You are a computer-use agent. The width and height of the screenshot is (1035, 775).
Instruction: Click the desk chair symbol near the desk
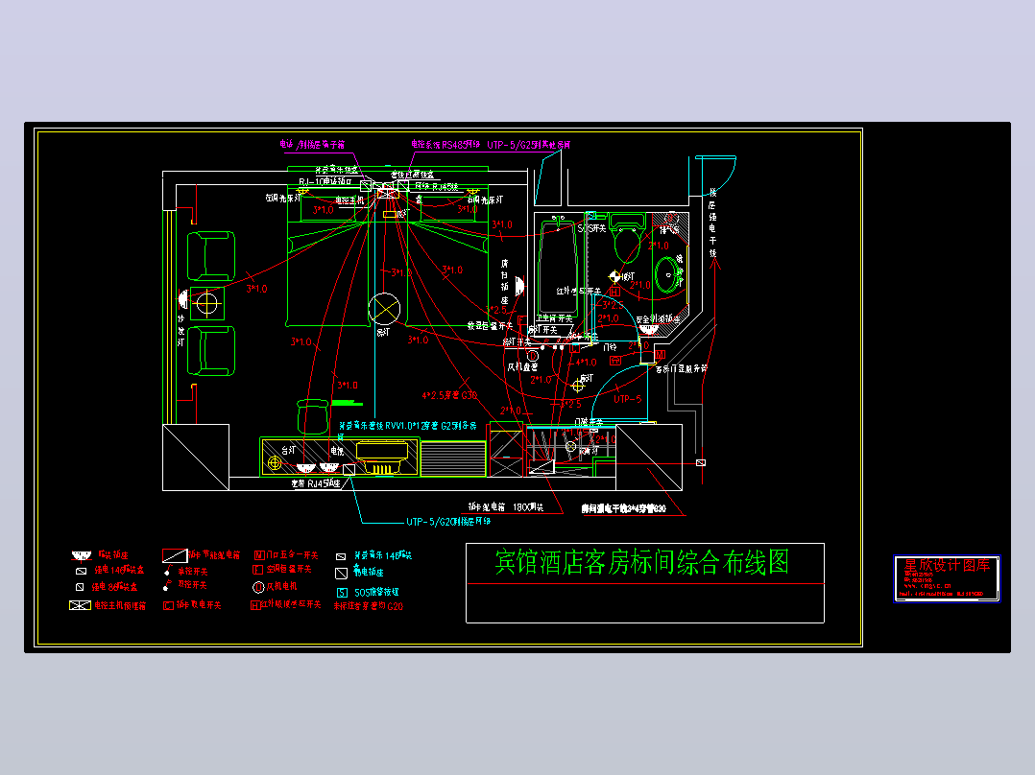pos(313,416)
